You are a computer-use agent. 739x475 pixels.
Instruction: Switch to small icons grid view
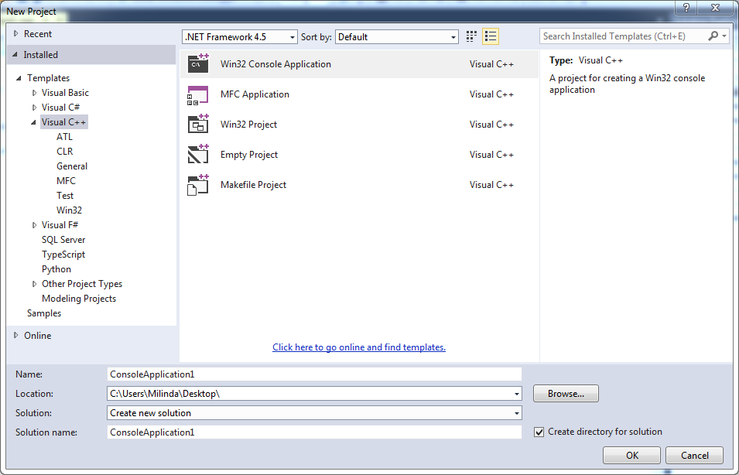(471, 37)
